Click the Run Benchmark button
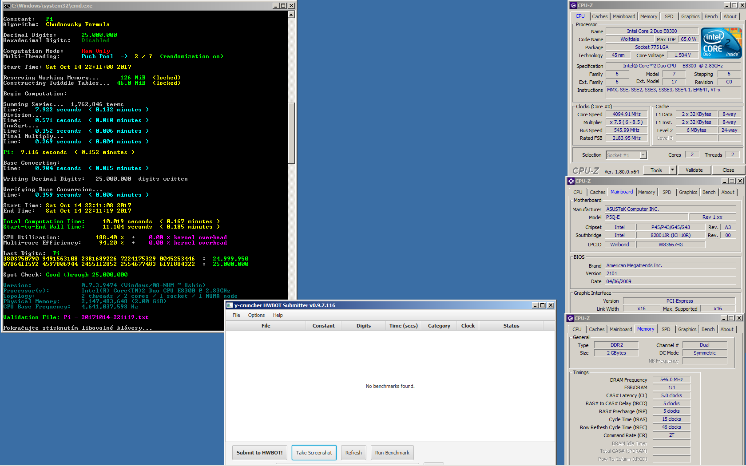Image resolution: width=746 pixels, height=466 pixels. pos(392,453)
